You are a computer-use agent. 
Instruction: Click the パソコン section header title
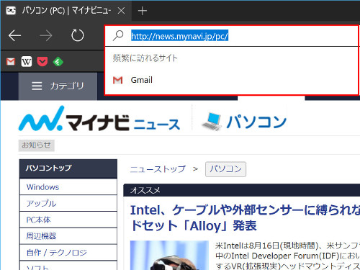(x=256, y=122)
